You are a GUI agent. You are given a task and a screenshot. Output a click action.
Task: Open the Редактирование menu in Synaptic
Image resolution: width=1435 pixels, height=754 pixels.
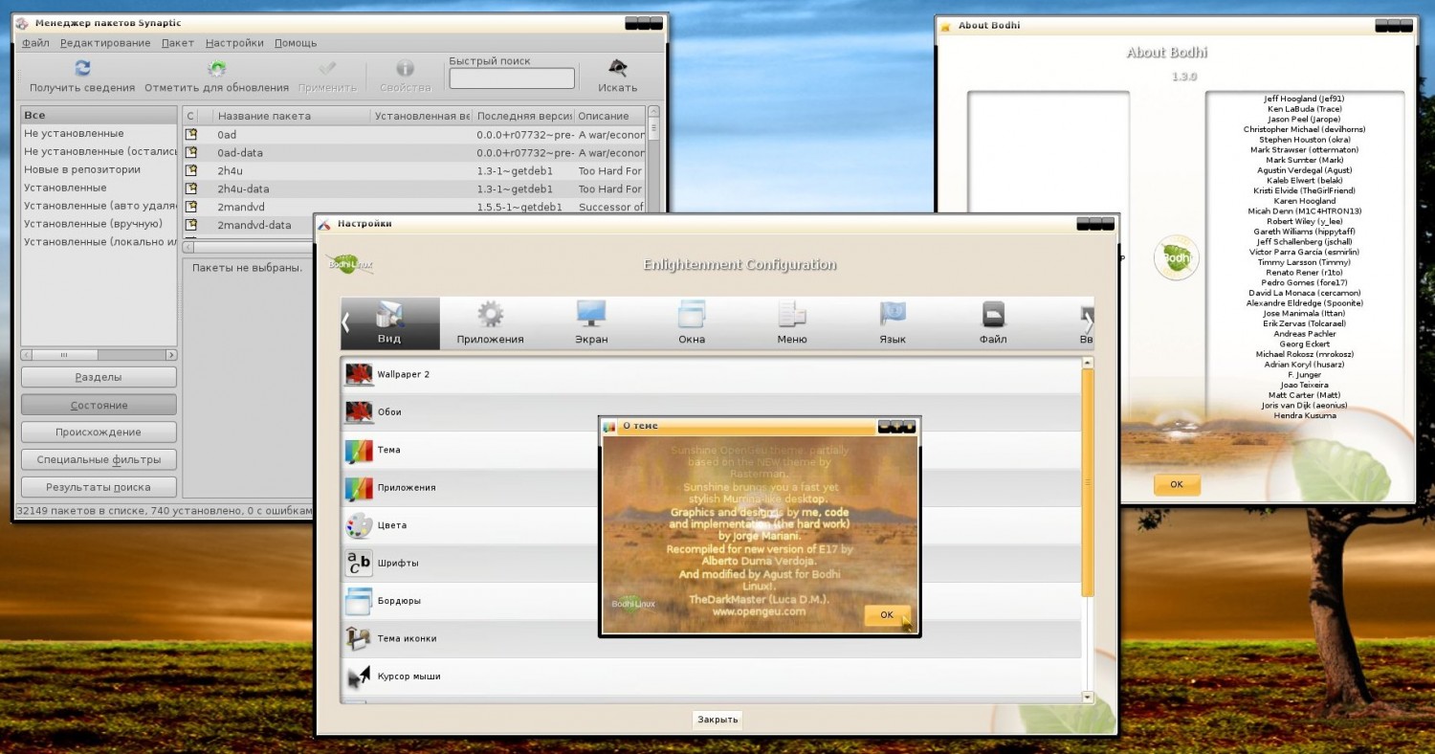click(105, 43)
